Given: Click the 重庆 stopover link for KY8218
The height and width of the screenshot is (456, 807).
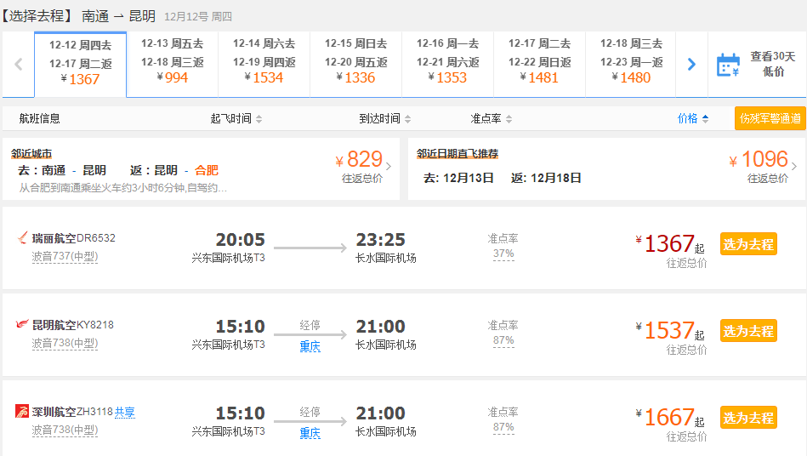Looking at the screenshot, I should [x=310, y=346].
